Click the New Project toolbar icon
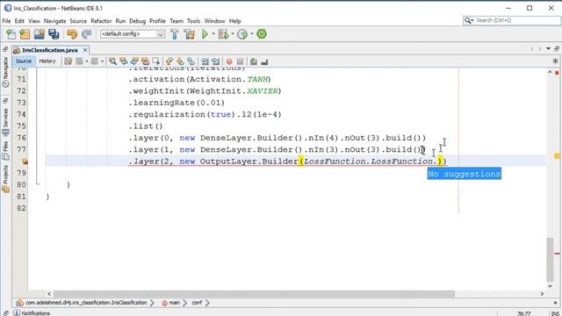Image resolution: width=562 pixels, height=316 pixels. pyautogui.click(x=25, y=34)
